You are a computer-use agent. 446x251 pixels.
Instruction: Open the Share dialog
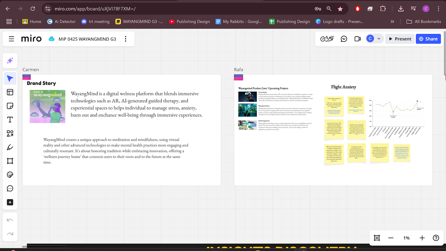tap(428, 39)
